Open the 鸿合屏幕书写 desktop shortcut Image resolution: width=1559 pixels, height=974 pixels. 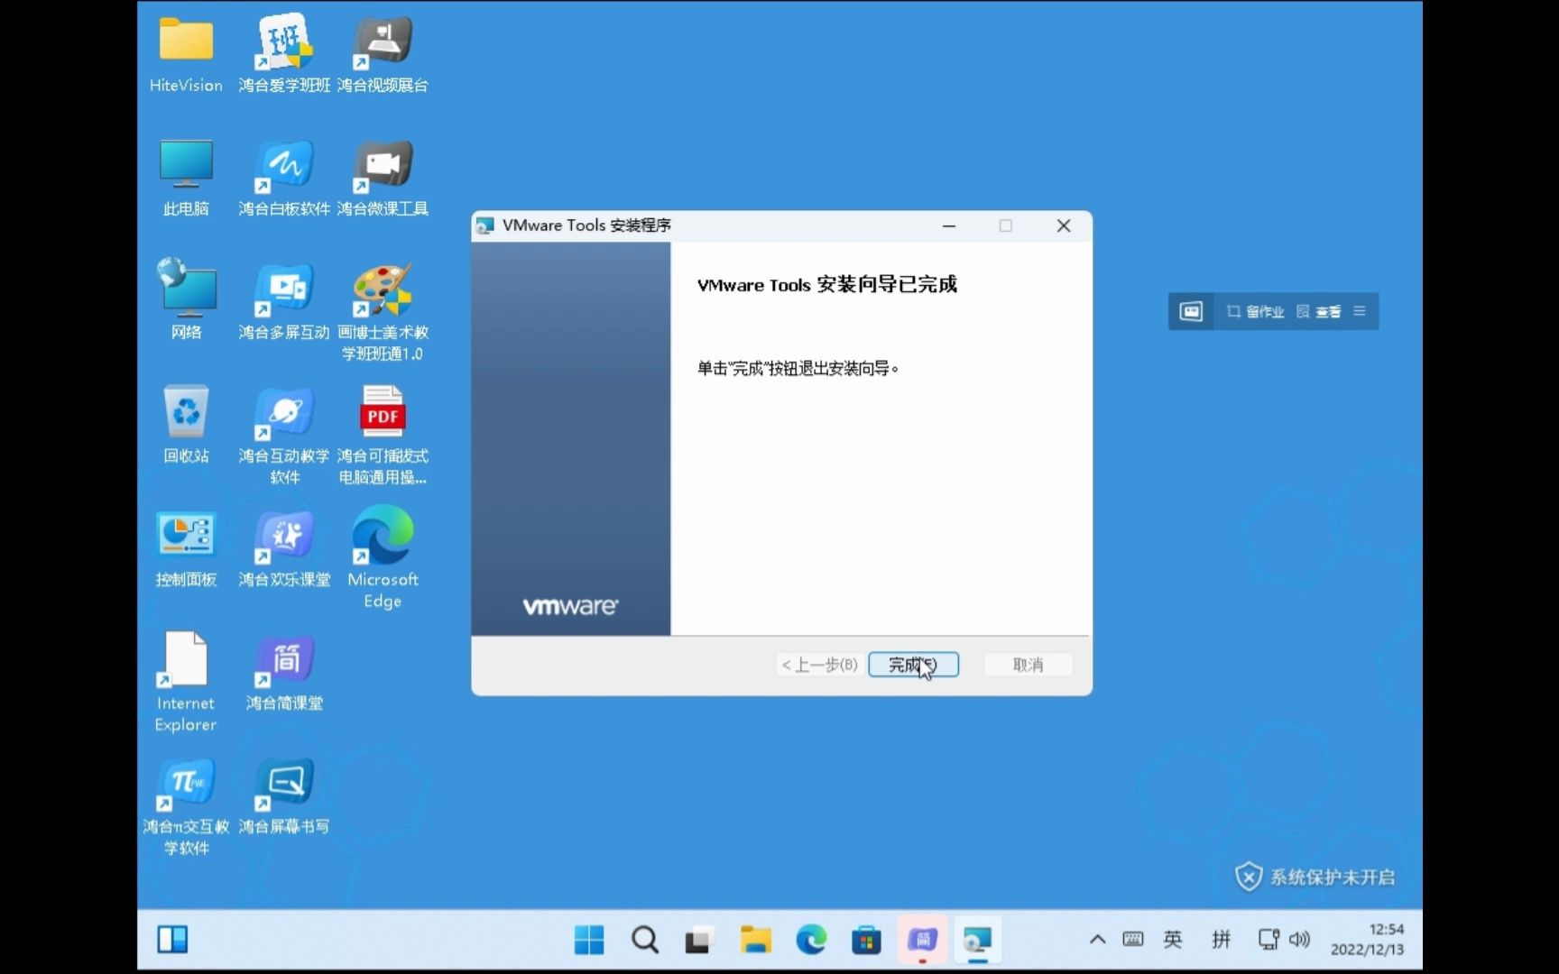coord(284,796)
